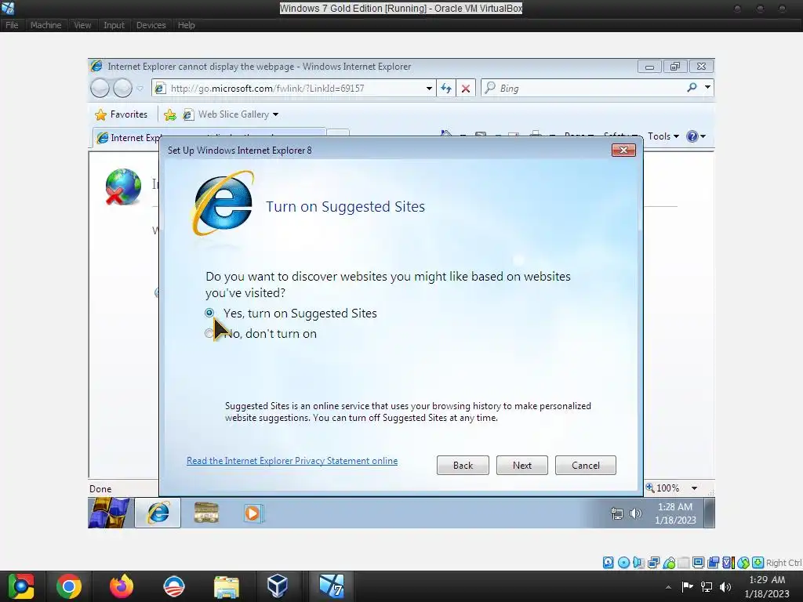Open VirtualBox File menu
Screen dimensions: 803x602
click(x=12, y=25)
